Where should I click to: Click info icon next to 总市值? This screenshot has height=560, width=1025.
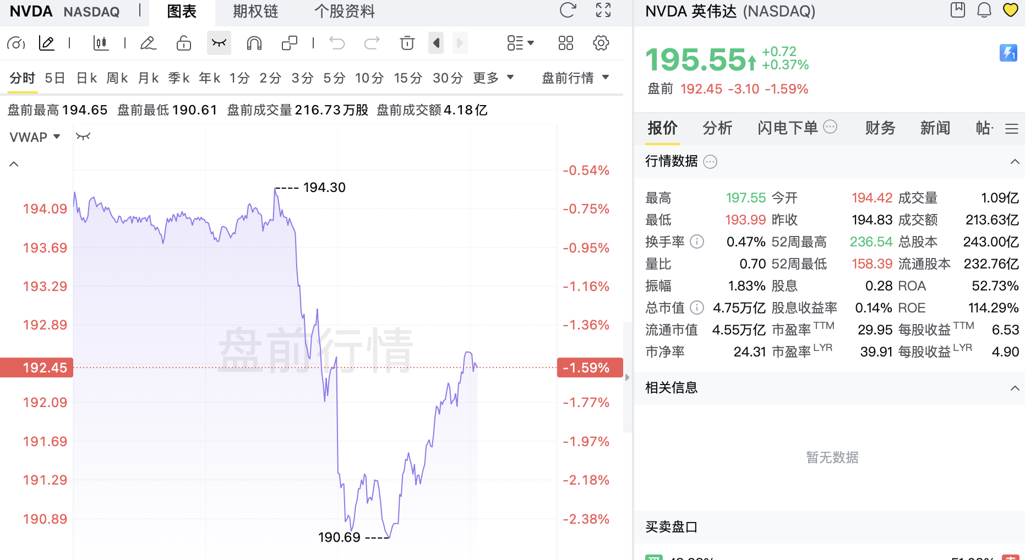(x=697, y=308)
